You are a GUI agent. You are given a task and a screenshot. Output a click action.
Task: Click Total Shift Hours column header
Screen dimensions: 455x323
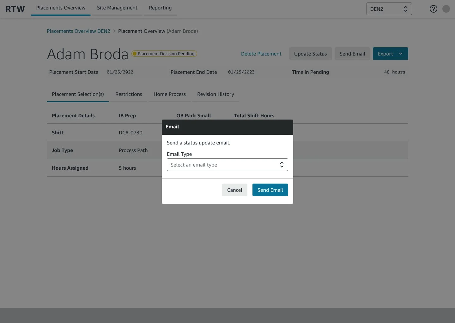coord(254,116)
